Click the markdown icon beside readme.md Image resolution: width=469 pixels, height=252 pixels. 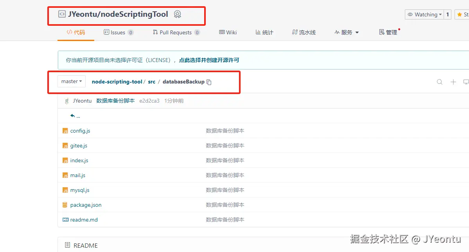[x=65, y=220]
